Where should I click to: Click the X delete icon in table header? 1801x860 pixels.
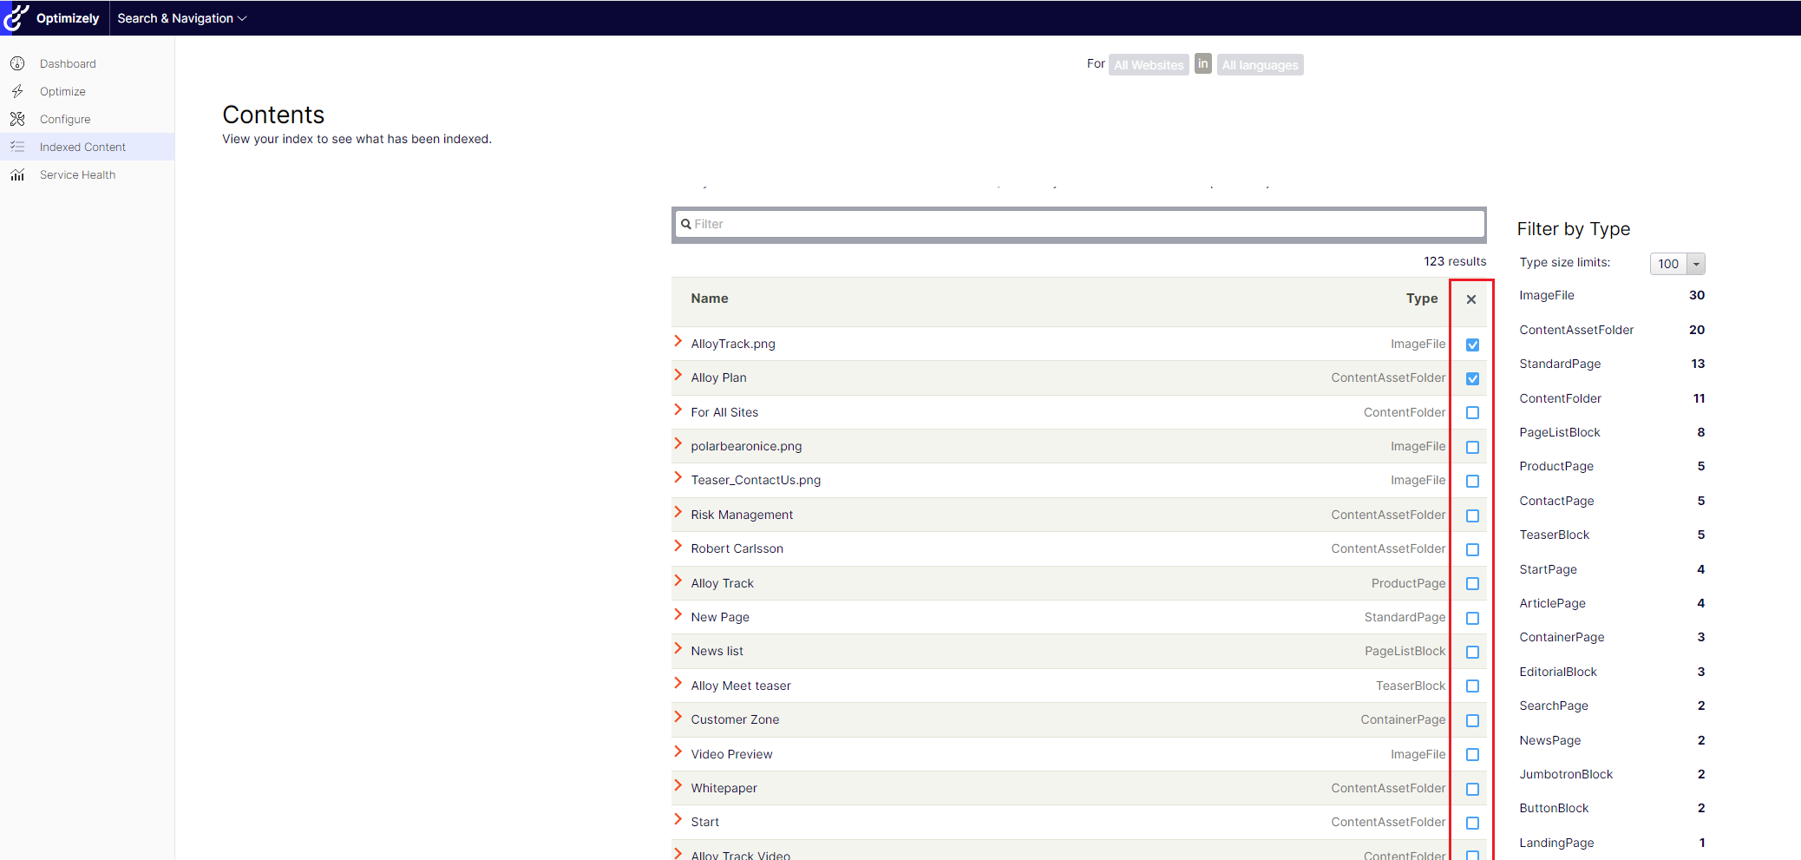point(1471,299)
